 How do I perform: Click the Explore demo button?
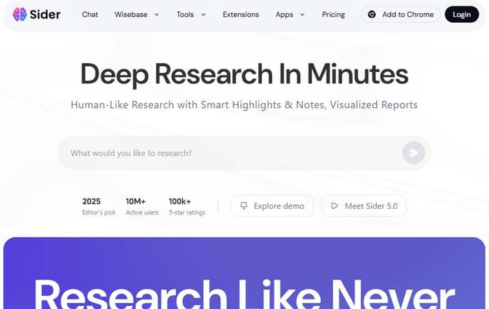[272, 206]
